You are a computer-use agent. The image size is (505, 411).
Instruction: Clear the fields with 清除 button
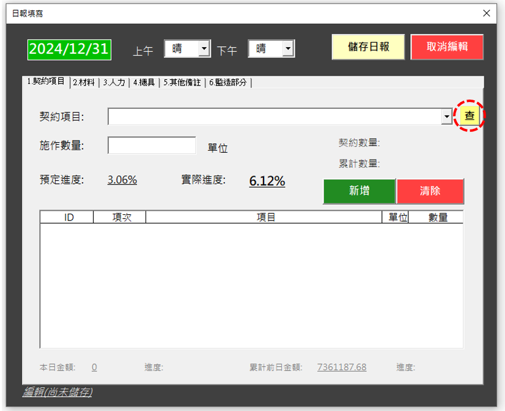coord(430,191)
